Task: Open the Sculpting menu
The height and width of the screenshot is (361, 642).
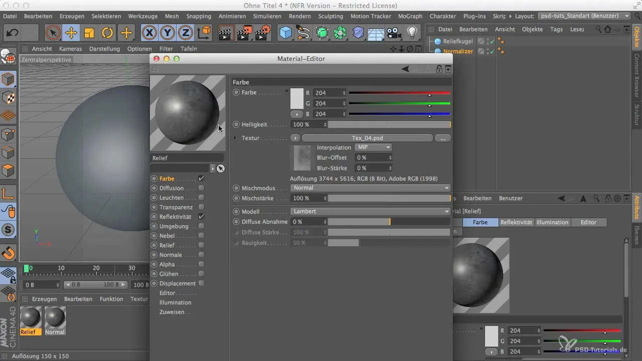Action: [331, 16]
